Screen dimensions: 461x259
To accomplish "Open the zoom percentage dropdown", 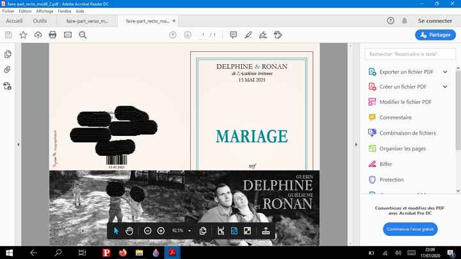I will [x=190, y=231].
